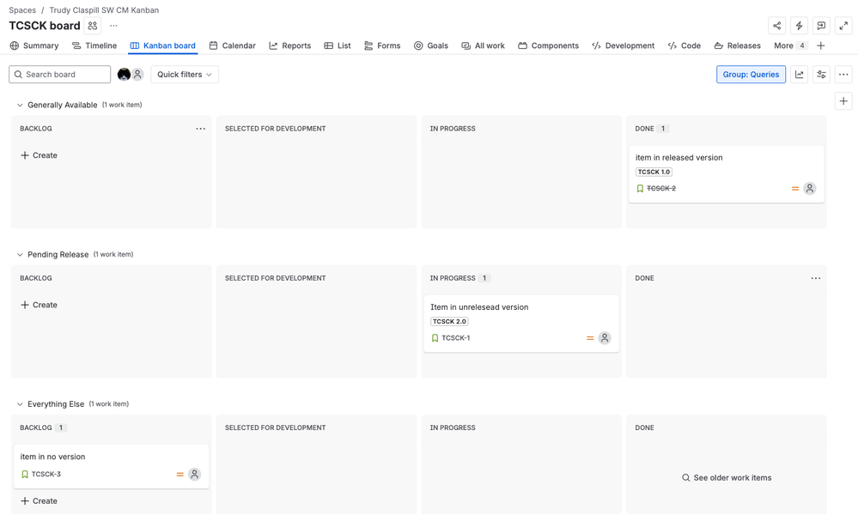Click TCSCK 2.0 version label
Screen dimensions: 858x515
coord(449,322)
